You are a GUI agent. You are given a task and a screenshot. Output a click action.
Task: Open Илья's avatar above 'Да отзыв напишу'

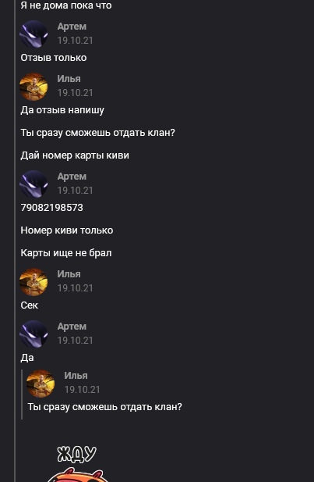click(34, 87)
